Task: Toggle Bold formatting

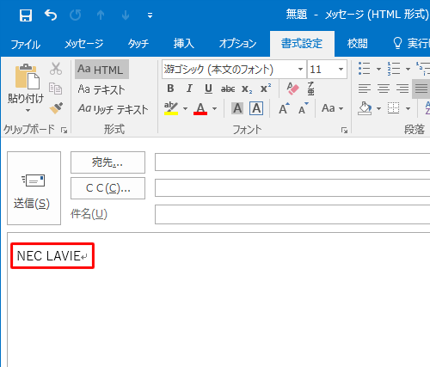Action: pos(170,89)
